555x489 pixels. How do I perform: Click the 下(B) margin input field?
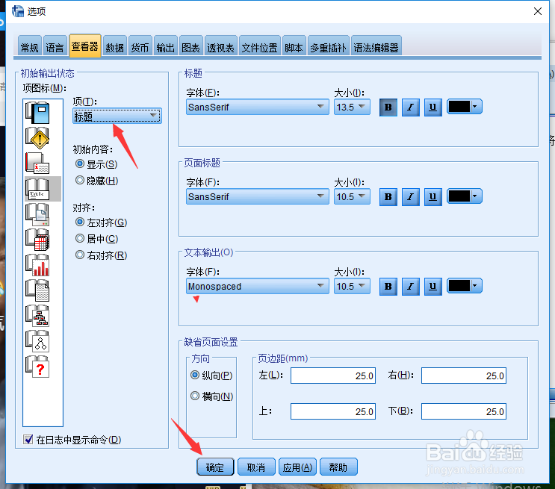pos(464,411)
